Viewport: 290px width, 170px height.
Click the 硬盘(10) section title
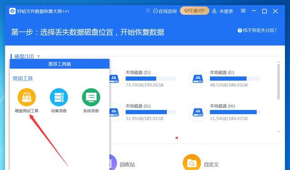24,57
